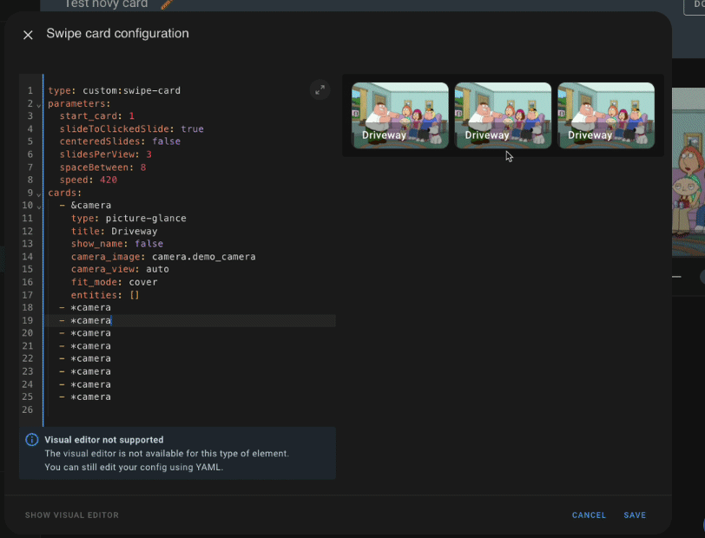This screenshot has width=705, height=538.
Task: Click line number 26 in the gutter
Action: (28, 410)
